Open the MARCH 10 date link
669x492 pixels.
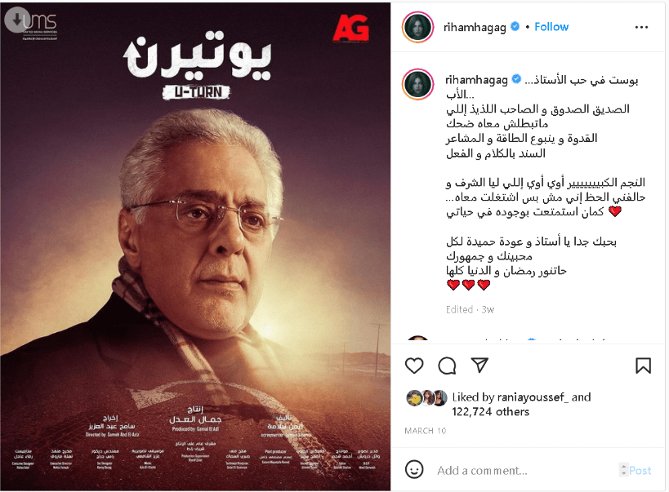[425, 431]
